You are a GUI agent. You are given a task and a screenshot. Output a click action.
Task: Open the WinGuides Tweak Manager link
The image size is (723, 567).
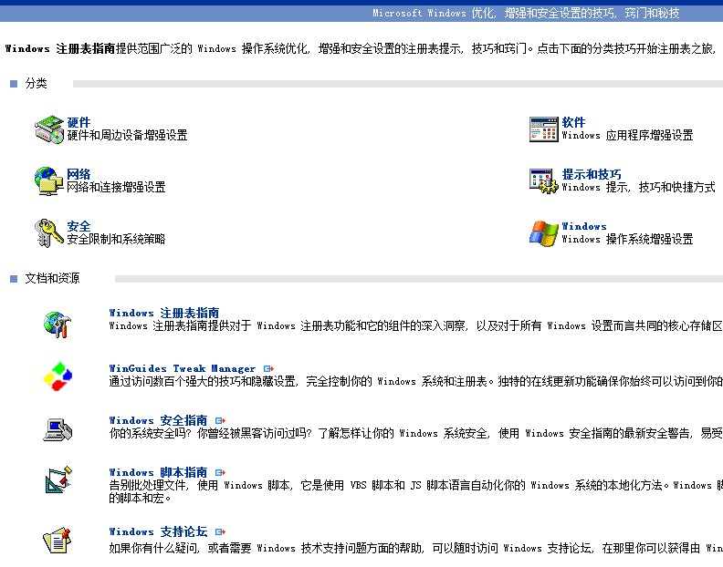click(x=183, y=368)
